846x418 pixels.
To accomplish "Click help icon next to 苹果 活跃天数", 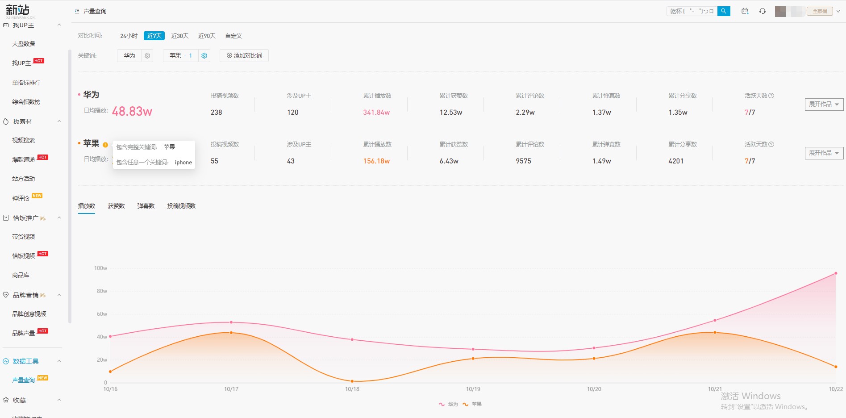I will click(771, 144).
